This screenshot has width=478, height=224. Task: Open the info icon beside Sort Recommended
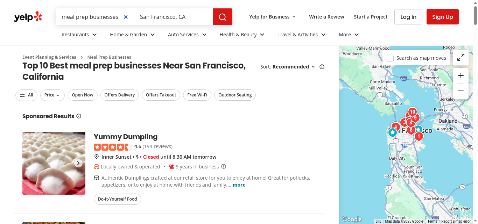coord(322,67)
